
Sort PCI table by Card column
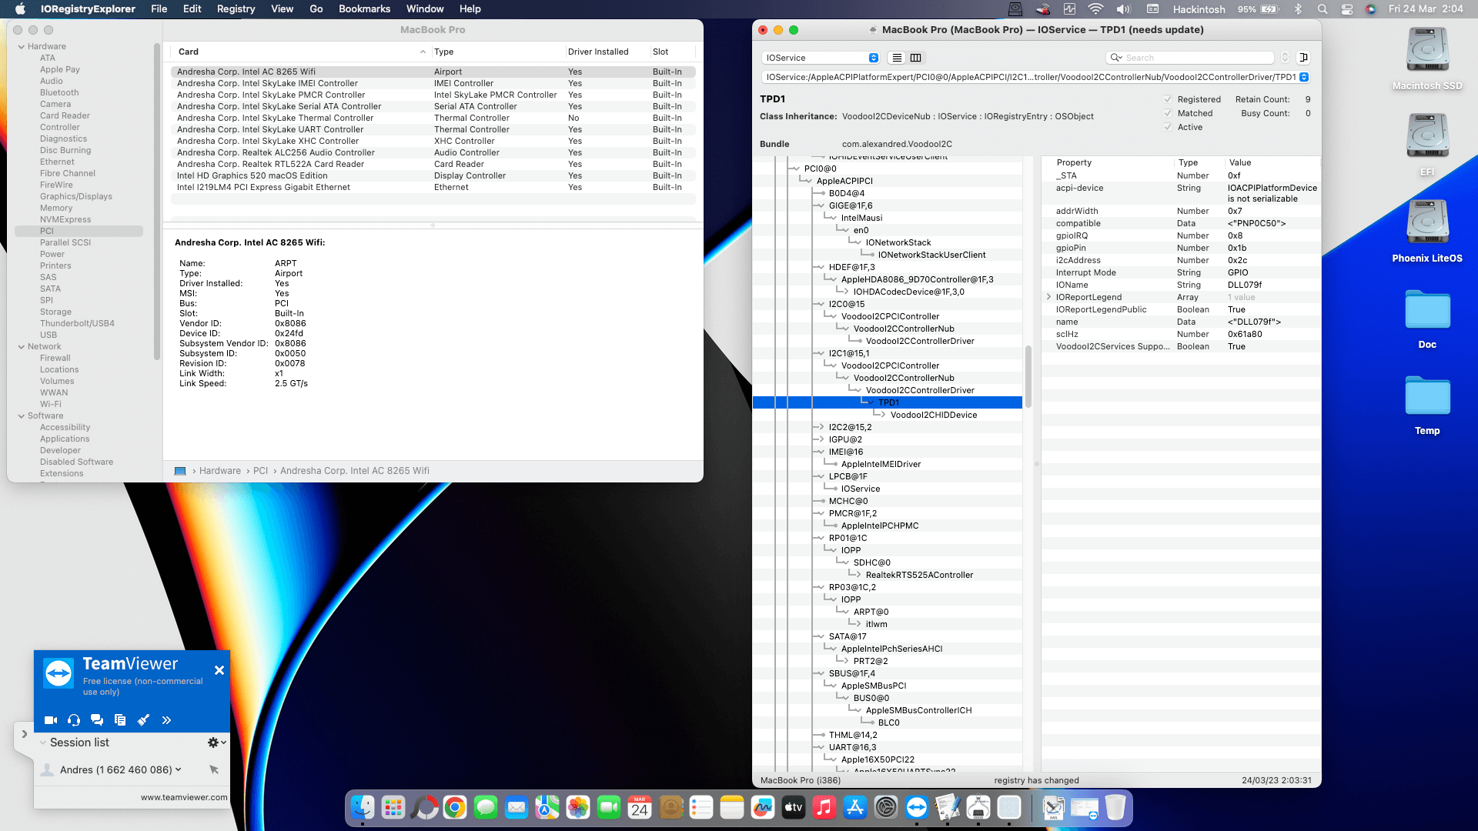[300, 52]
